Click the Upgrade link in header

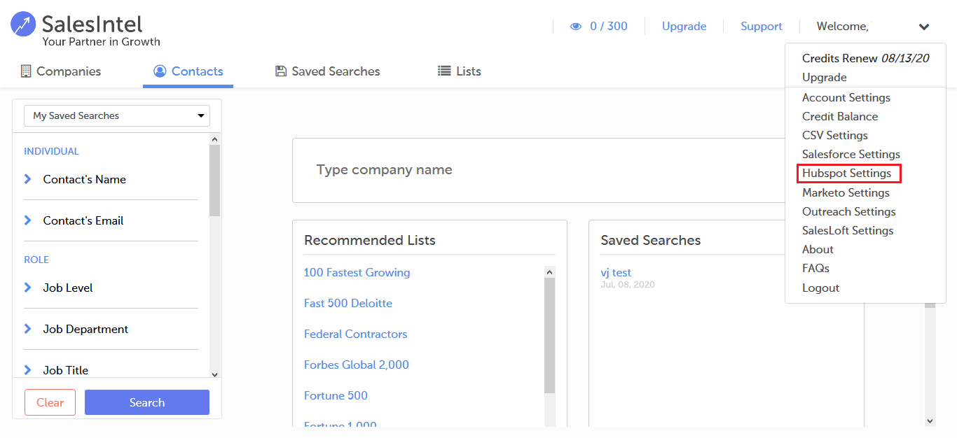click(684, 27)
